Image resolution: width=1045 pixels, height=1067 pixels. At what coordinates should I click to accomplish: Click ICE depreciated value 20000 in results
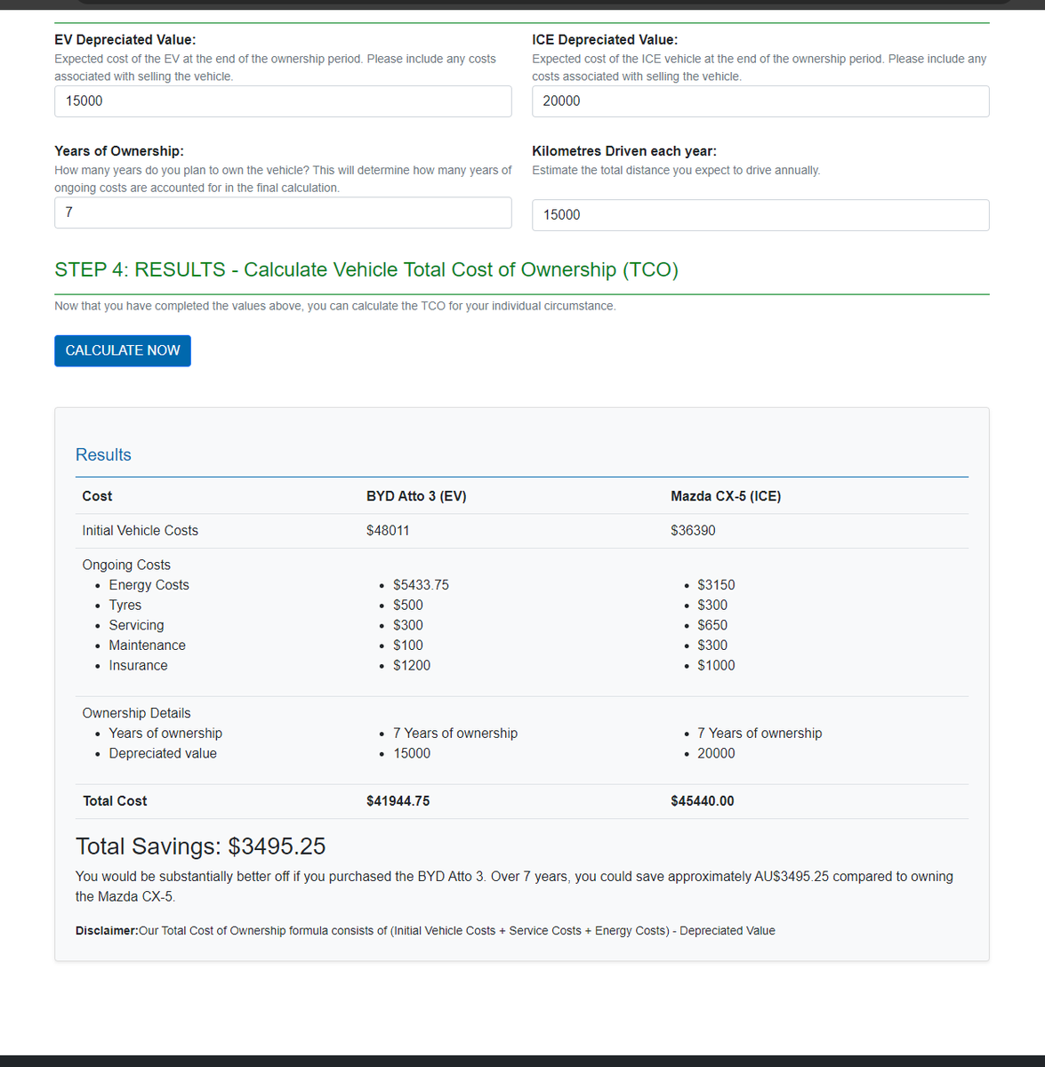(716, 753)
